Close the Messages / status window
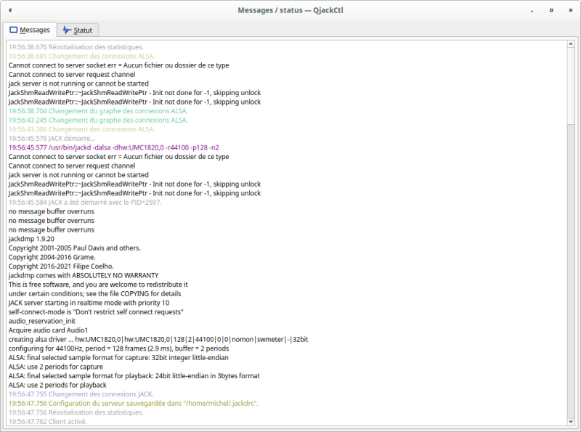Screen dimensions: 581x432 coord(571,10)
